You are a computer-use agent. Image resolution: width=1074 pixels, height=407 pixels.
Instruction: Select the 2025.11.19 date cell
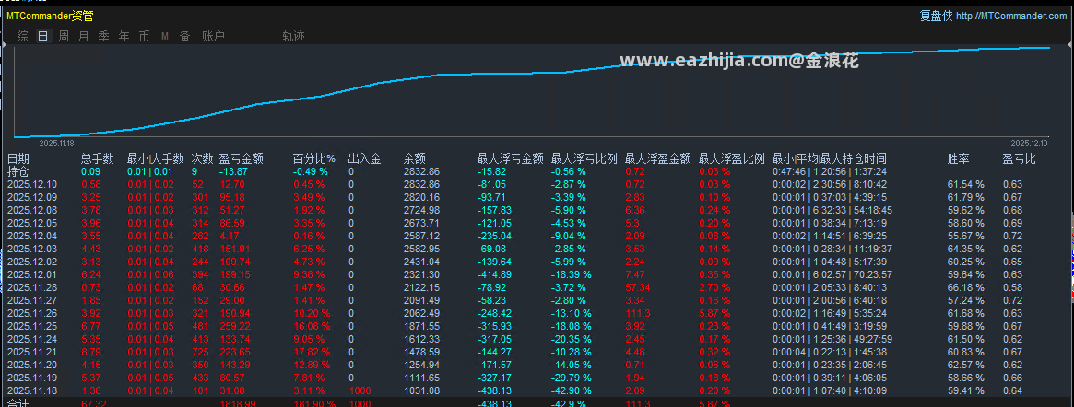(31, 378)
